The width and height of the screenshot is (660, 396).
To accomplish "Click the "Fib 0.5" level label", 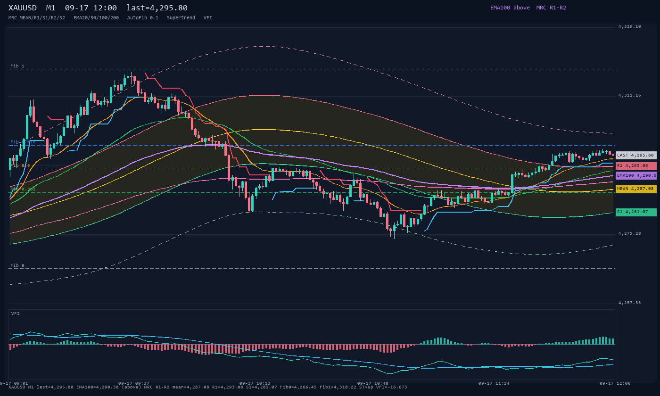I will (20, 165).
